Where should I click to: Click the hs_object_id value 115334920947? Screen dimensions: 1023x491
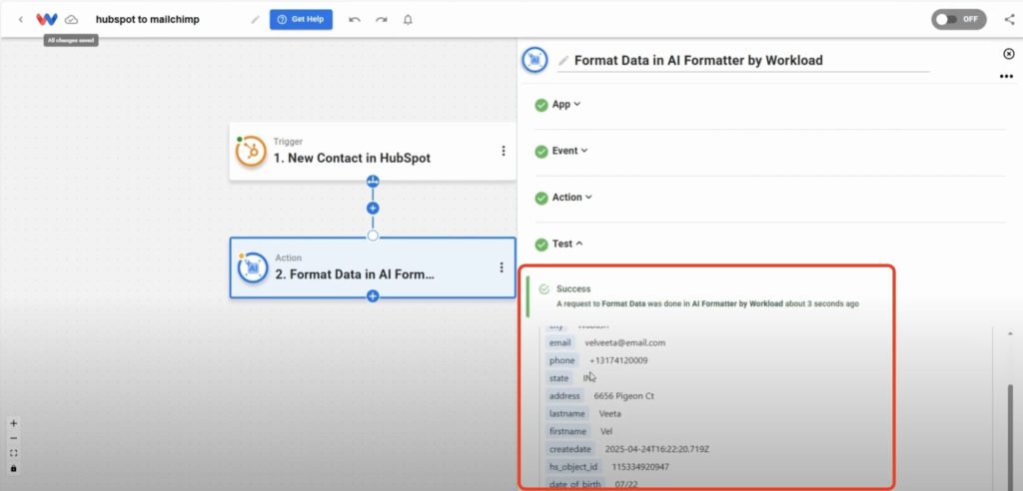coord(640,467)
